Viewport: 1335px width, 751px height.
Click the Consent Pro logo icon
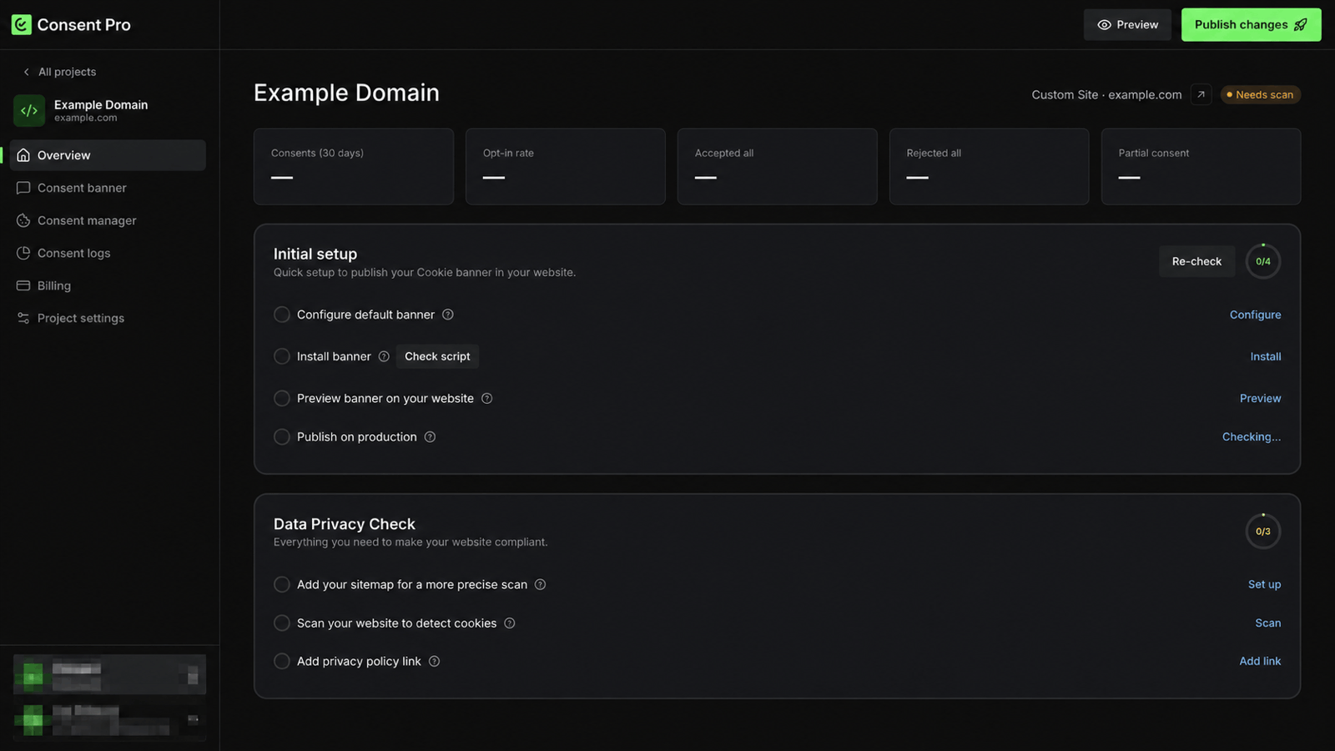point(22,25)
